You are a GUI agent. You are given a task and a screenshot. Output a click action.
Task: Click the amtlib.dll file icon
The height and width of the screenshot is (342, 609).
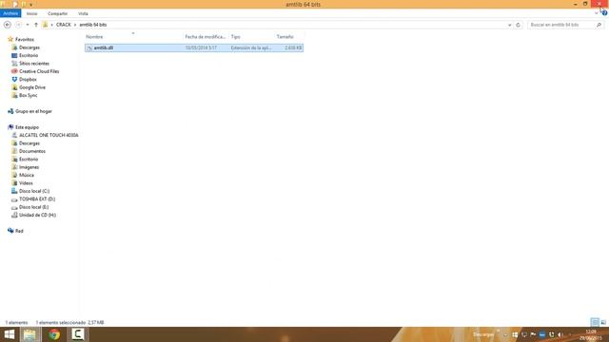pos(89,48)
